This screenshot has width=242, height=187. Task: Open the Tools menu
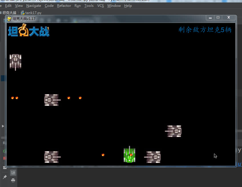(x=89, y=6)
